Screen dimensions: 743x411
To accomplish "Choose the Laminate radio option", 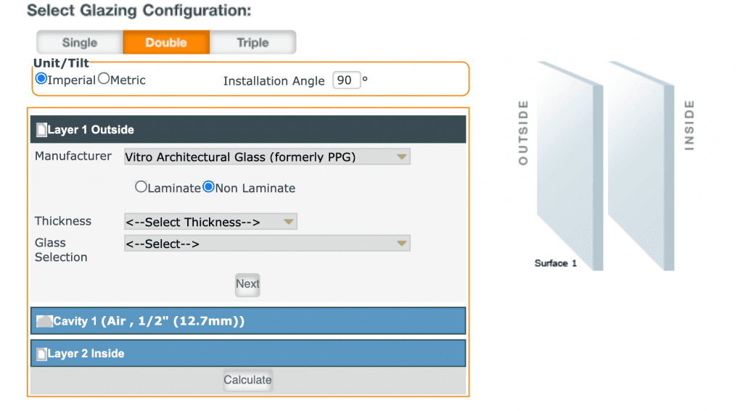I will click(141, 187).
